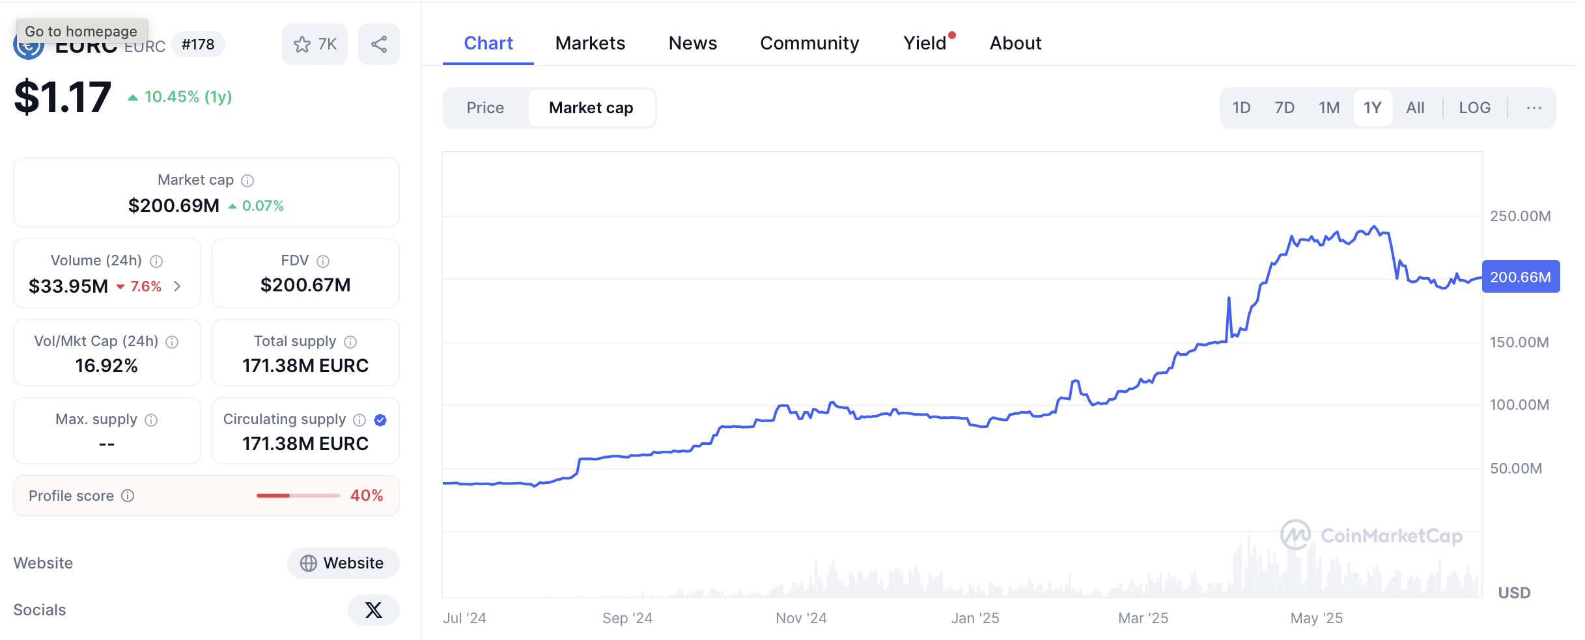Screen dimensions: 1585x640
Task: Switch chart to Price view
Action: point(485,108)
